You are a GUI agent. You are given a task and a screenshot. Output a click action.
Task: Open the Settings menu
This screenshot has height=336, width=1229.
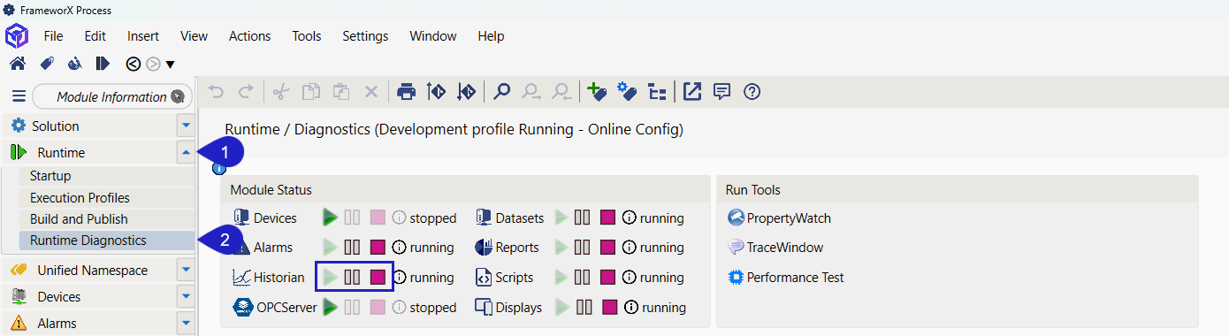point(365,36)
